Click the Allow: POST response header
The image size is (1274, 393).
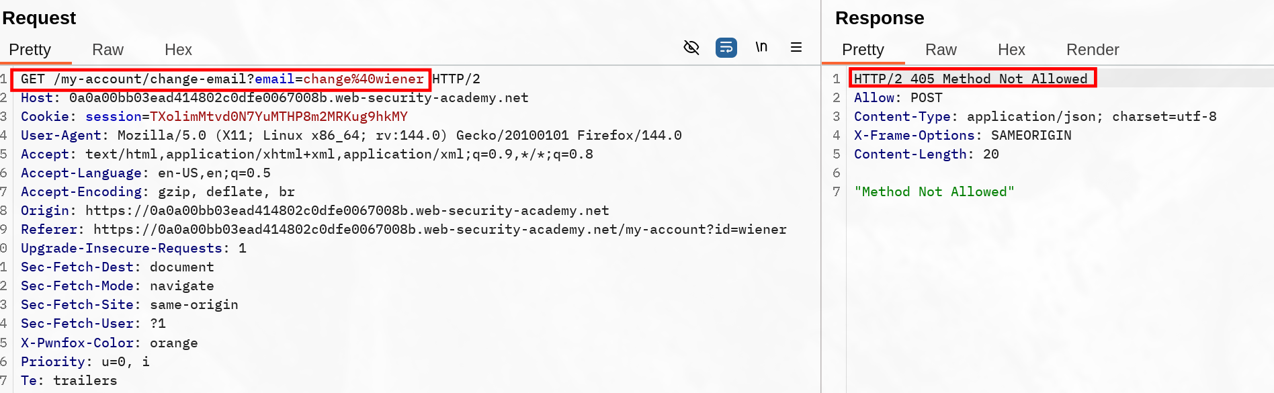[898, 98]
